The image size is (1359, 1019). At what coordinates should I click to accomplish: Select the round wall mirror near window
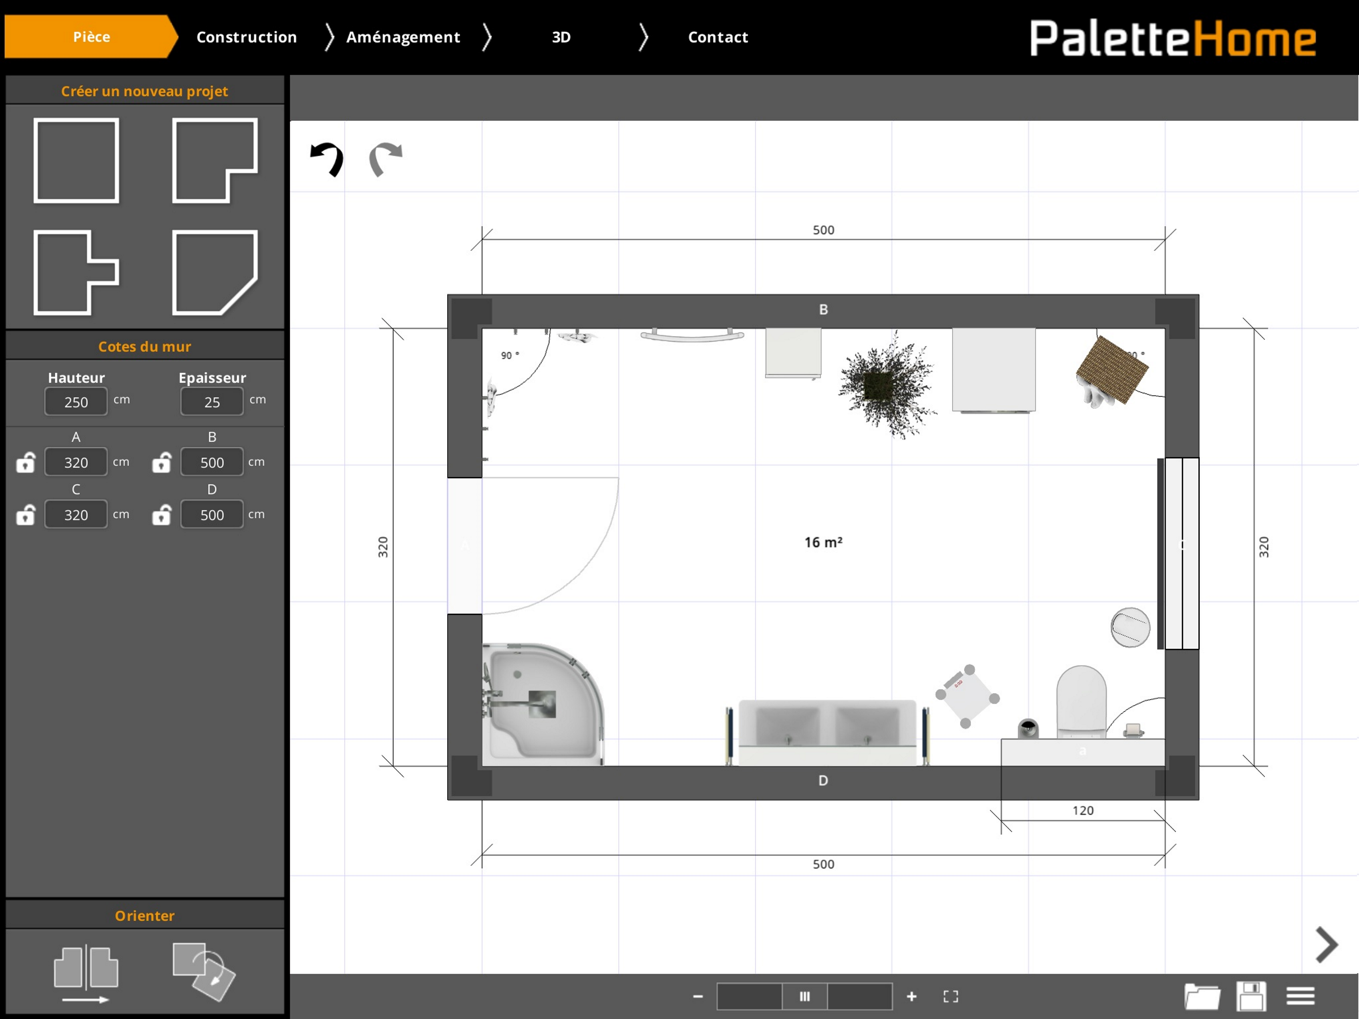(1130, 627)
